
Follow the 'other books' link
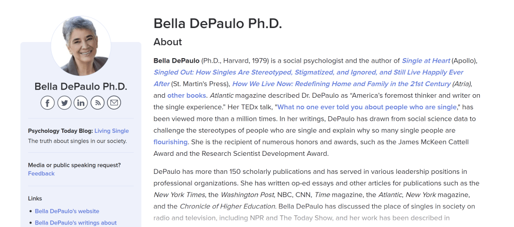(x=186, y=95)
